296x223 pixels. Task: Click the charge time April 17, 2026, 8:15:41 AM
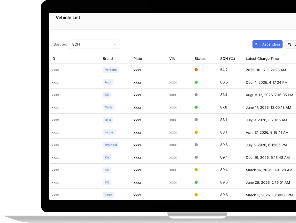pos(267,132)
